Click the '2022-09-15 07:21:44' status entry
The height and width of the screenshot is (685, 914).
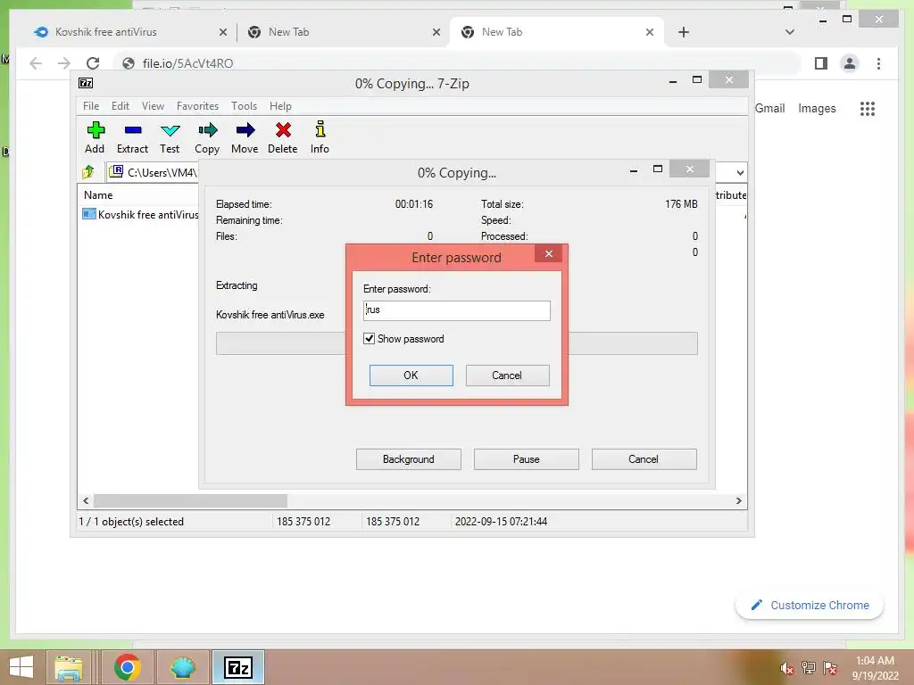pos(502,521)
